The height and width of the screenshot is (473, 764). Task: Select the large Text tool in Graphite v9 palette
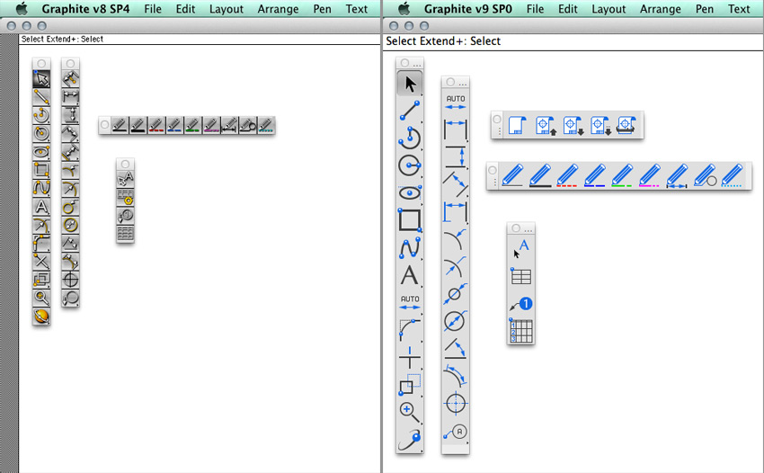[x=410, y=275]
